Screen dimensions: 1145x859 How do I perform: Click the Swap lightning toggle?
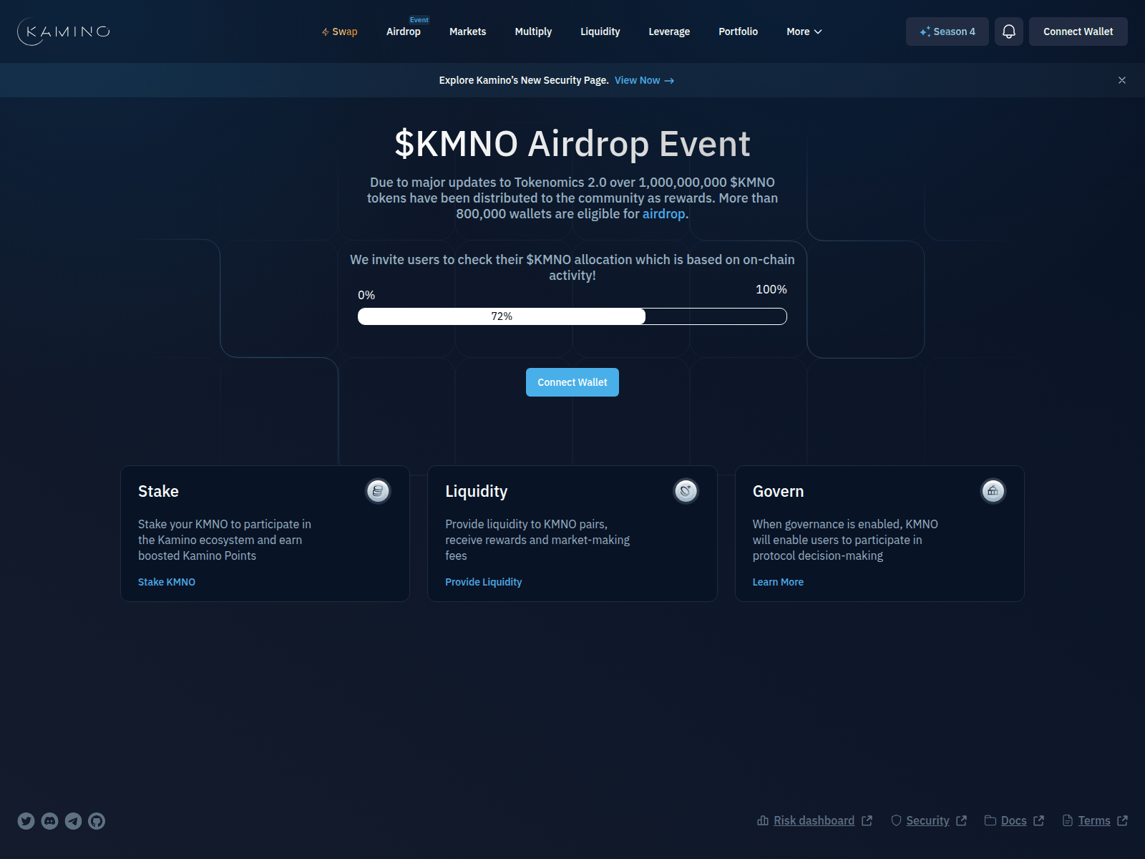click(326, 31)
